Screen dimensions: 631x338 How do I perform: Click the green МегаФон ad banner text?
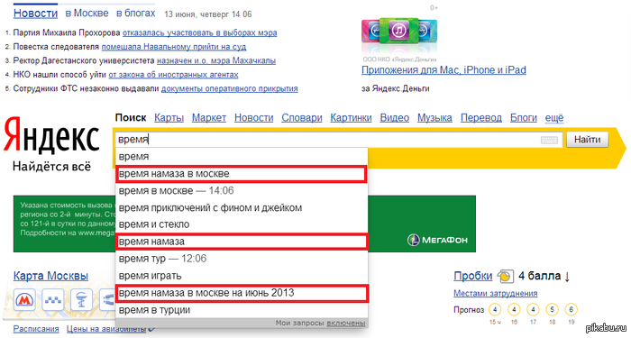pyautogui.click(x=67, y=219)
